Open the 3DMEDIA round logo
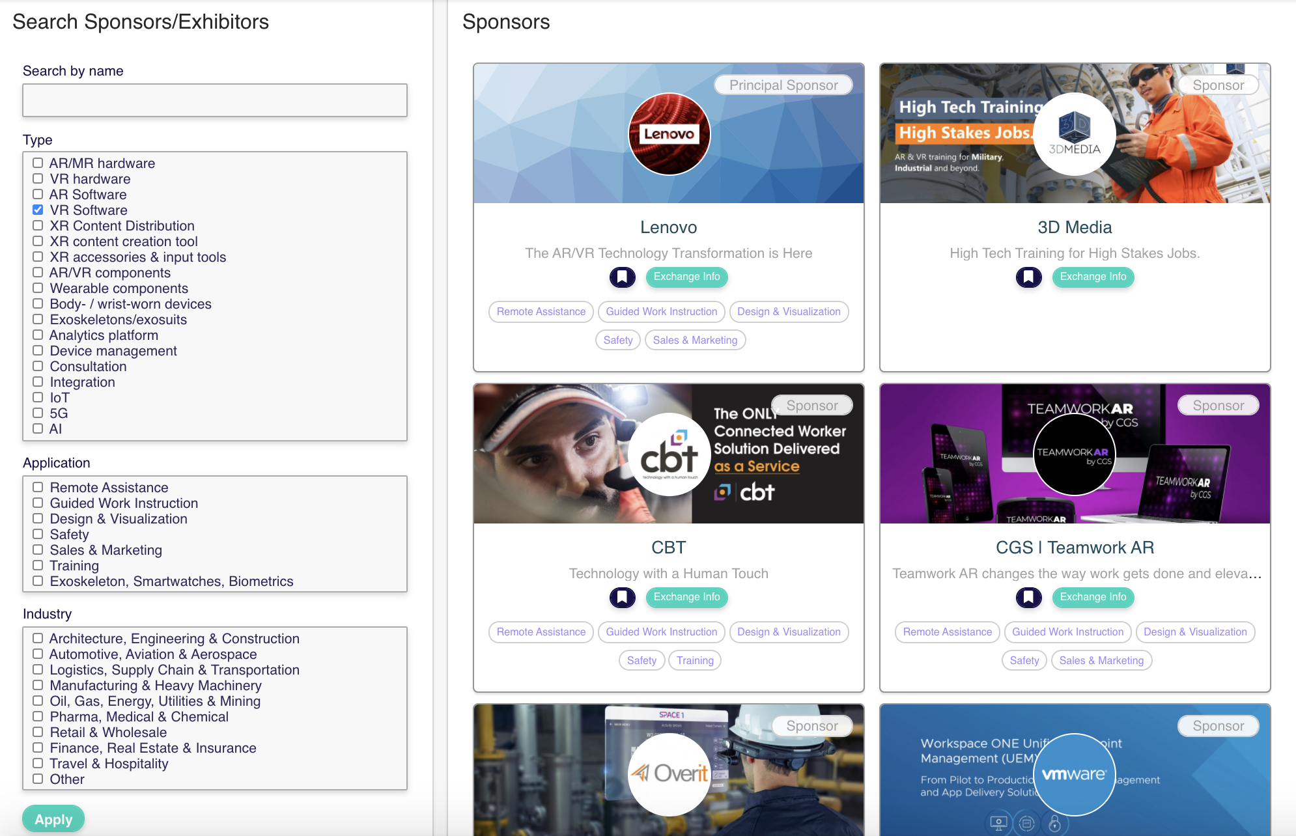This screenshot has height=836, width=1296. point(1075,134)
